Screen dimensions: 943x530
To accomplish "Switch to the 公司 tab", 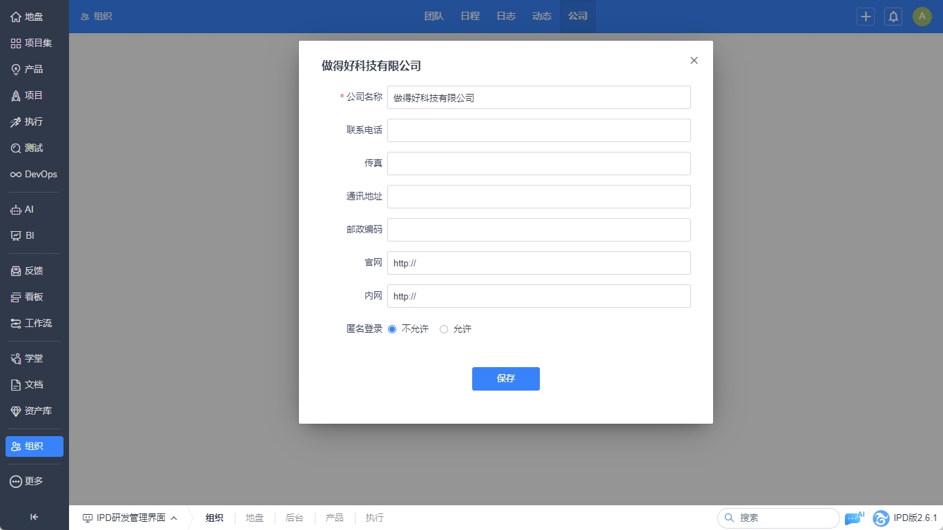I will (578, 17).
